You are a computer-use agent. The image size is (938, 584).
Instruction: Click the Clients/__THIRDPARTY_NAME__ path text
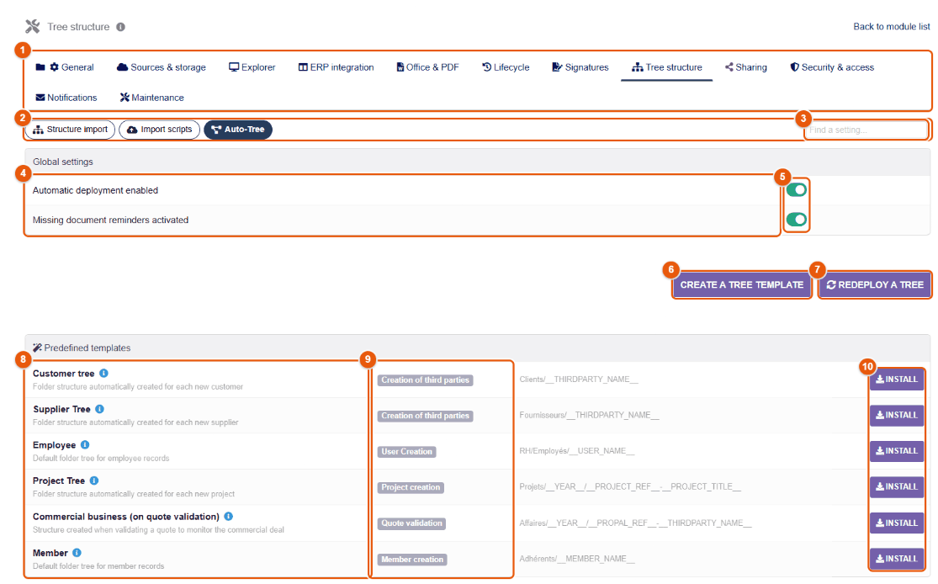click(x=579, y=380)
